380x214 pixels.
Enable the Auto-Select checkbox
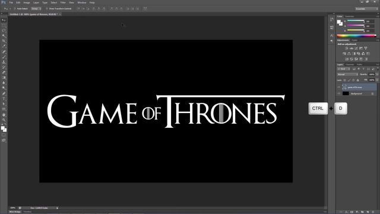pyautogui.click(x=15, y=8)
